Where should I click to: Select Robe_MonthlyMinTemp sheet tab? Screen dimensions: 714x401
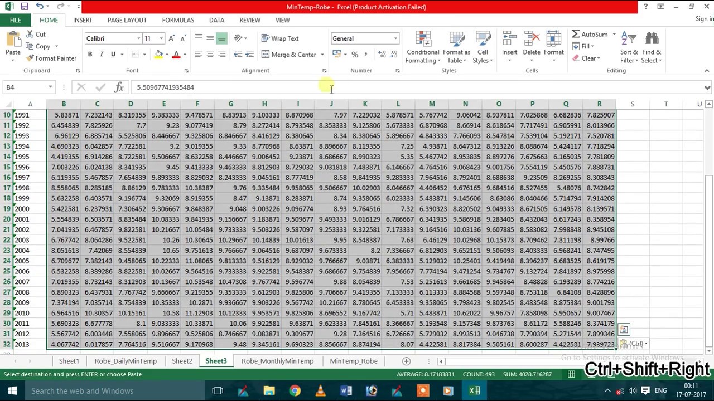pyautogui.click(x=278, y=361)
